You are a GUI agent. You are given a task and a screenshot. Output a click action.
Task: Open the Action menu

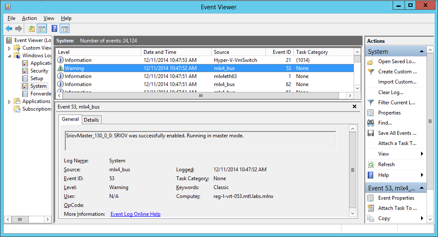[x=29, y=18]
